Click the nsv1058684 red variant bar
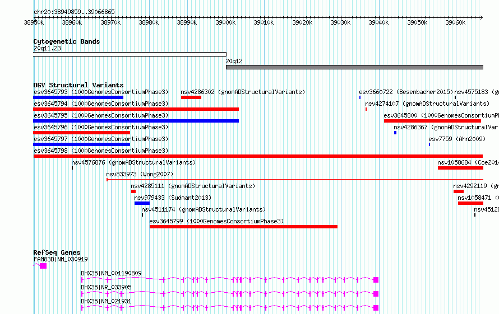Image resolution: width=499 pixels, height=314 pixels. [x=460, y=168]
